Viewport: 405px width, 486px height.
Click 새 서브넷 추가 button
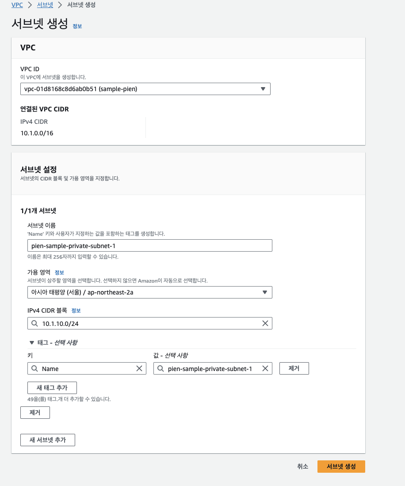tap(48, 440)
